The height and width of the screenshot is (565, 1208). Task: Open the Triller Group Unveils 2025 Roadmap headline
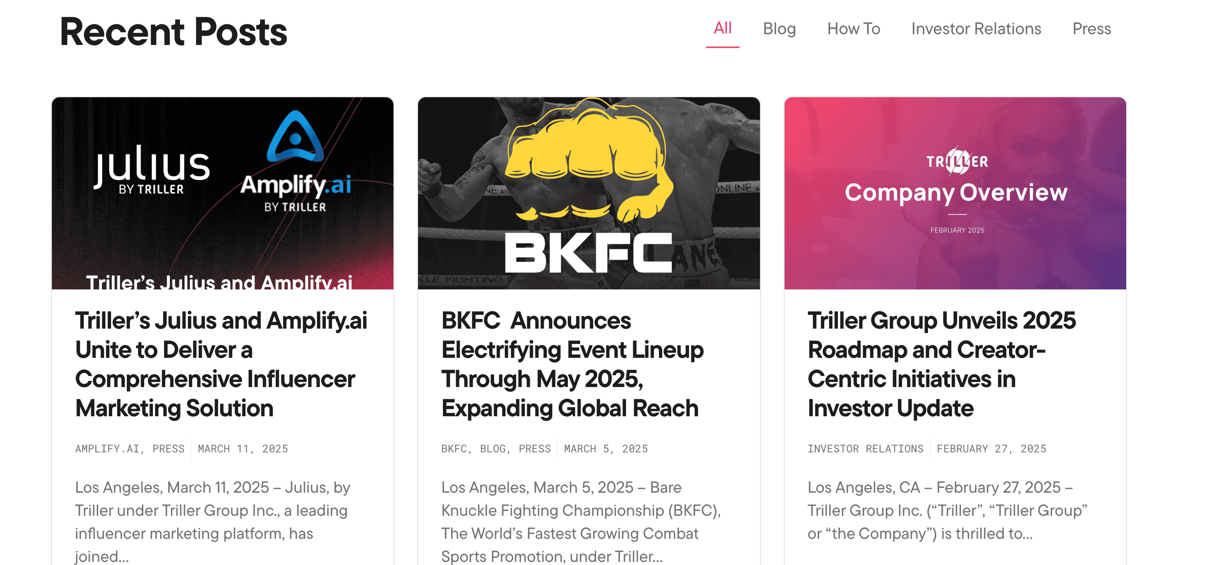[x=941, y=364]
